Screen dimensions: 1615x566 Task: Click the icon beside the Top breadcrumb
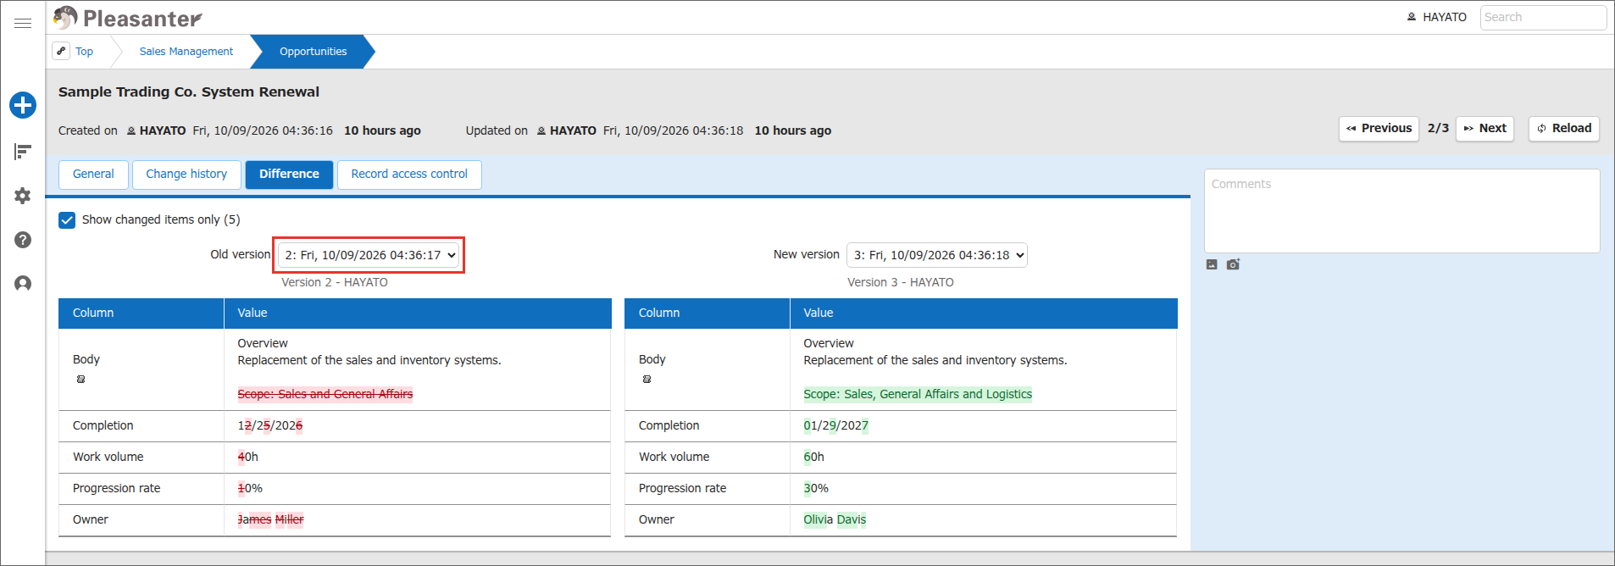click(61, 51)
